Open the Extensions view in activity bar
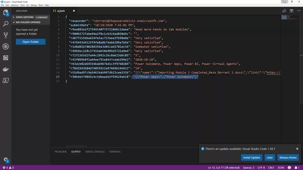Screen dimensions: 303x170 pos(6,58)
